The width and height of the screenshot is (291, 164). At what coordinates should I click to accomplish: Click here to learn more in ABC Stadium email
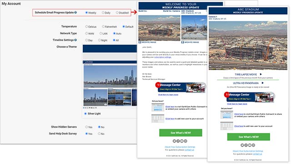237,104
